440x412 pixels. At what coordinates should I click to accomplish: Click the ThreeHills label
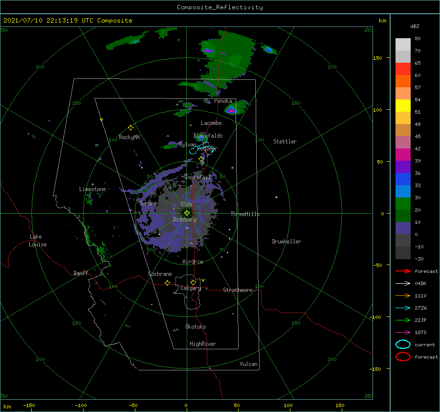pos(245,214)
